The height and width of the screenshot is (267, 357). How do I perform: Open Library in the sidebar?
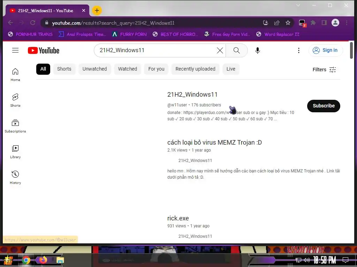point(15,152)
